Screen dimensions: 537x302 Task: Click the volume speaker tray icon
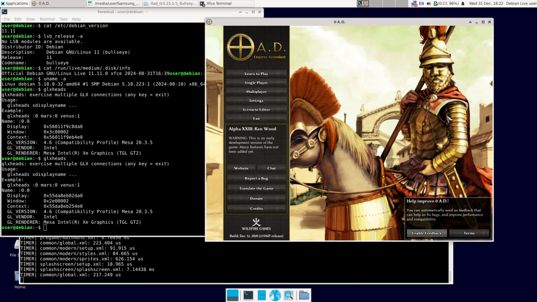pyautogui.click(x=430, y=3)
